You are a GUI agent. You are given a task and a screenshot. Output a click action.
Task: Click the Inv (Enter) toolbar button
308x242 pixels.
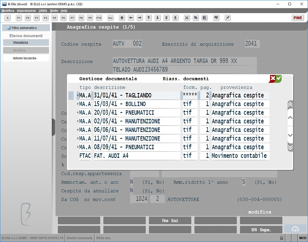coord(110,18)
